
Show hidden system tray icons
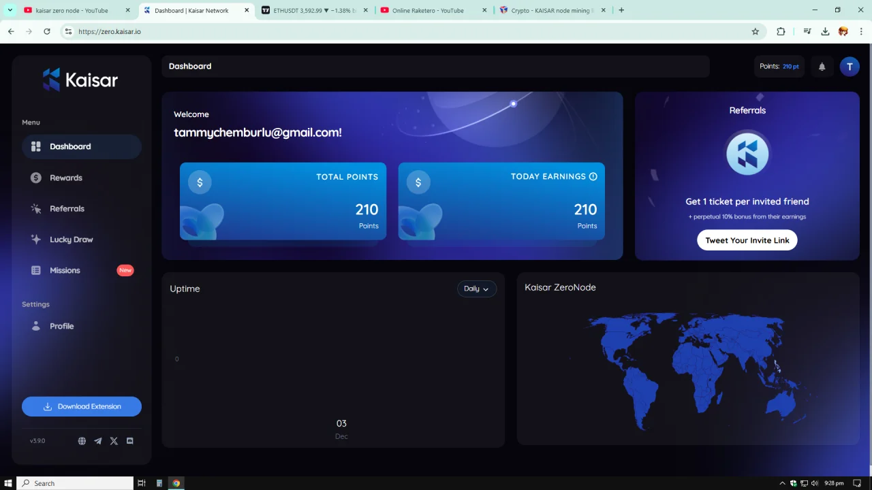point(782,483)
